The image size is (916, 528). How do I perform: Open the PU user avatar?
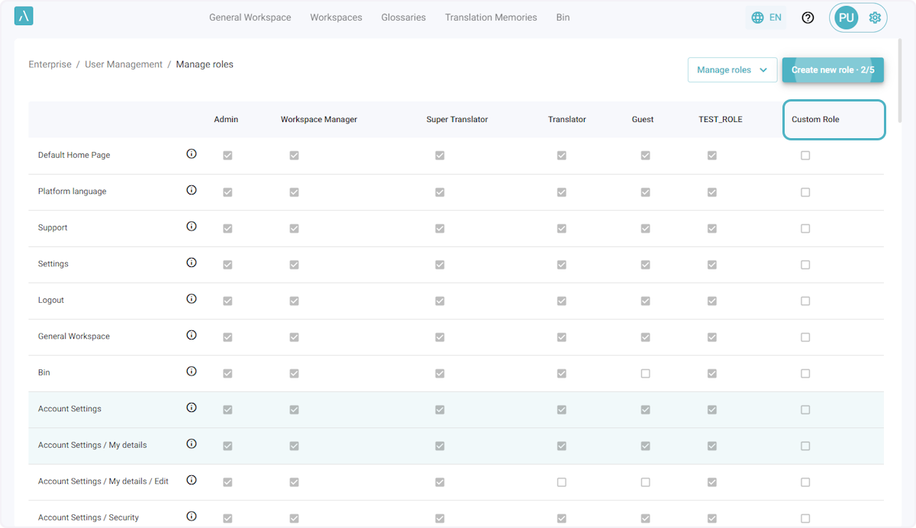coord(846,18)
